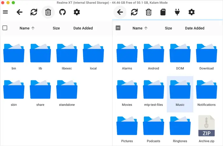Select the Android folder on device
223x146 pixels.
tap(154, 57)
